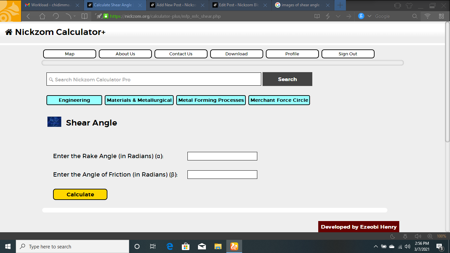Click the rocket speed icon in address bar
Image resolution: width=450 pixels, height=253 pixels.
click(98, 16)
